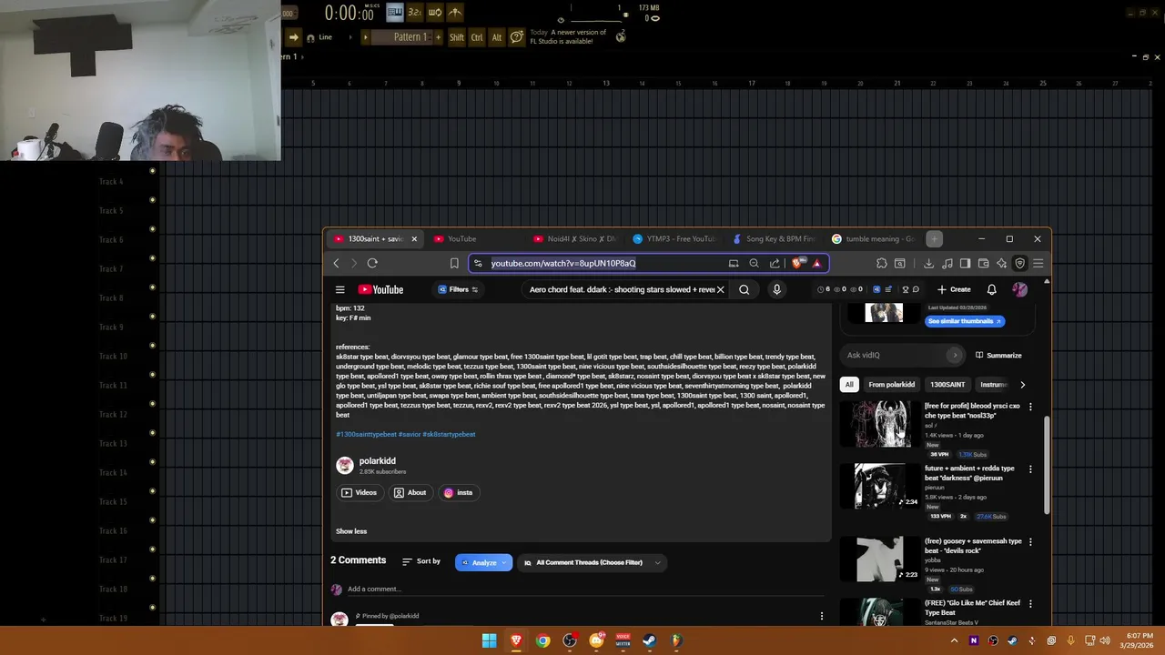Expand All Comment Threads filter dropdown
This screenshot has width=1165, height=655.
(x=592, y=562)
